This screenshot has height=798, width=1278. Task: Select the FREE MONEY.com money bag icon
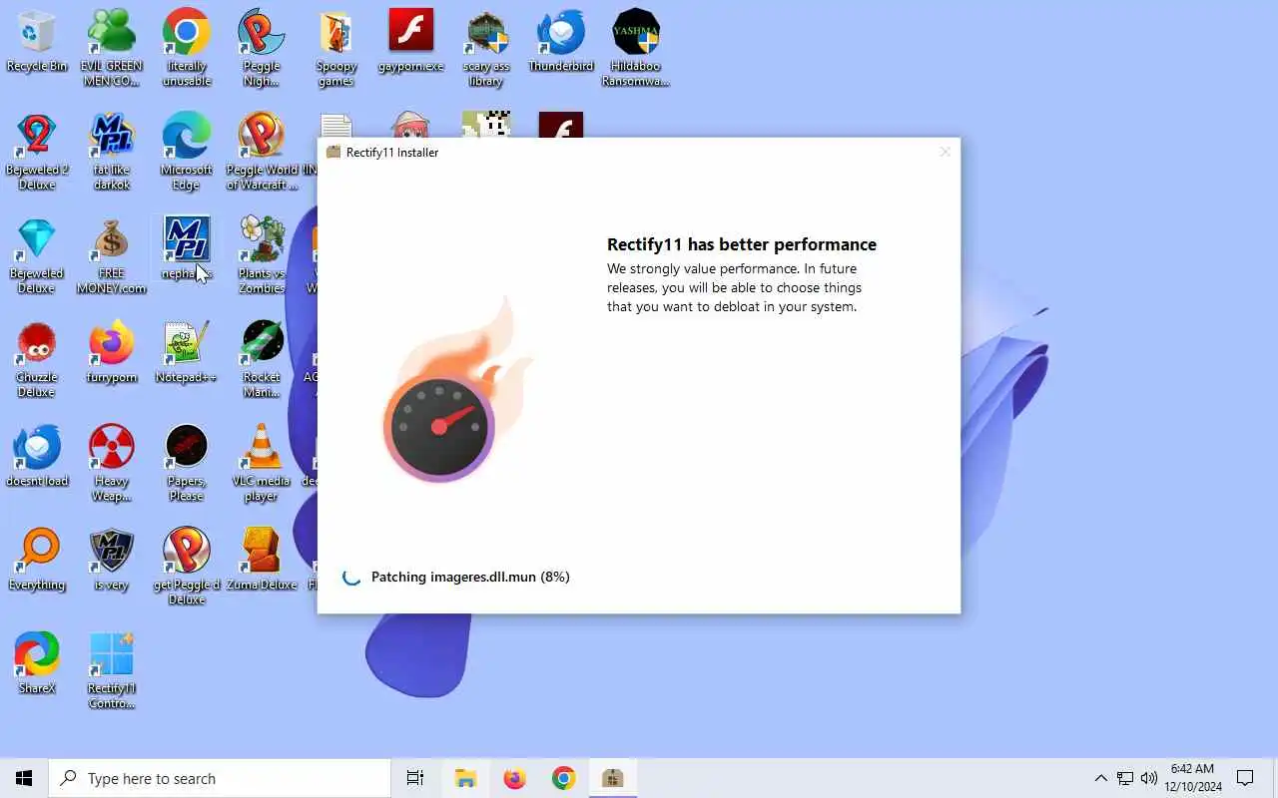tap(112, 255)
